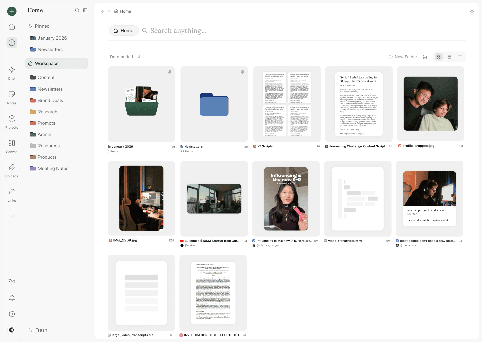Open notifications via the bell icon

point(12,298)
